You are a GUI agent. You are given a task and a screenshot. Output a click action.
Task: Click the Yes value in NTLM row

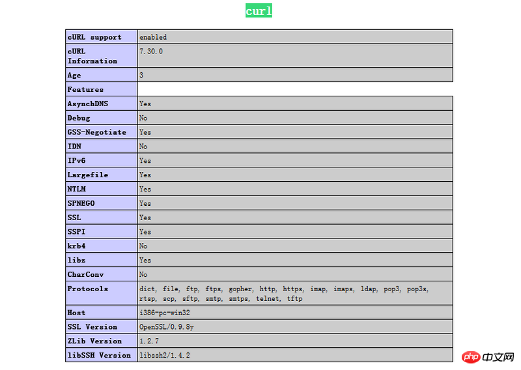[x=145, y=189]
